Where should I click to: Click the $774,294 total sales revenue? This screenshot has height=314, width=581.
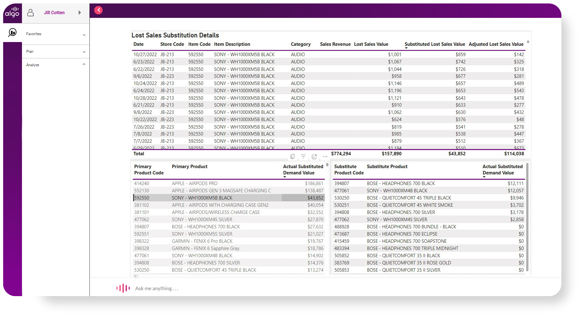tap(341, 154)
